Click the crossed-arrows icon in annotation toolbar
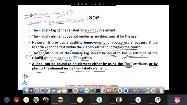 pyautogui.click(x=86, y=4)
